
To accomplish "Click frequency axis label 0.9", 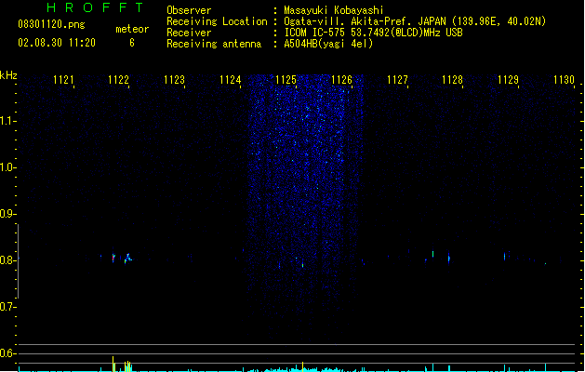I will point(7,214).
